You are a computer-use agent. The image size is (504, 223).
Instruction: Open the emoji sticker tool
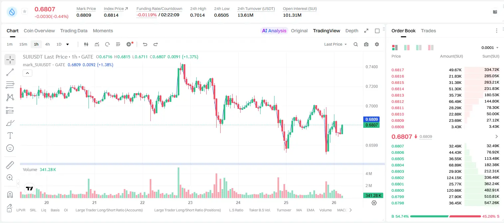tap(10, 148)
